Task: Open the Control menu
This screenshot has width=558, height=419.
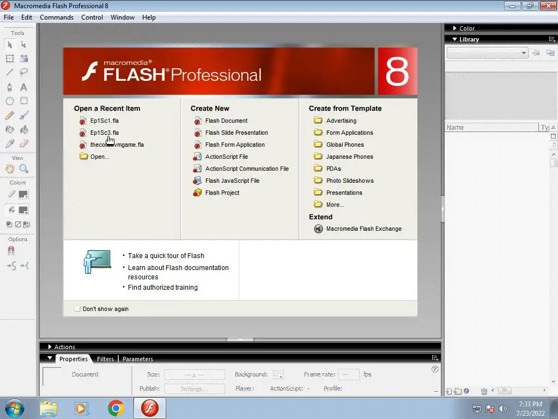Action: coord(92,17)
